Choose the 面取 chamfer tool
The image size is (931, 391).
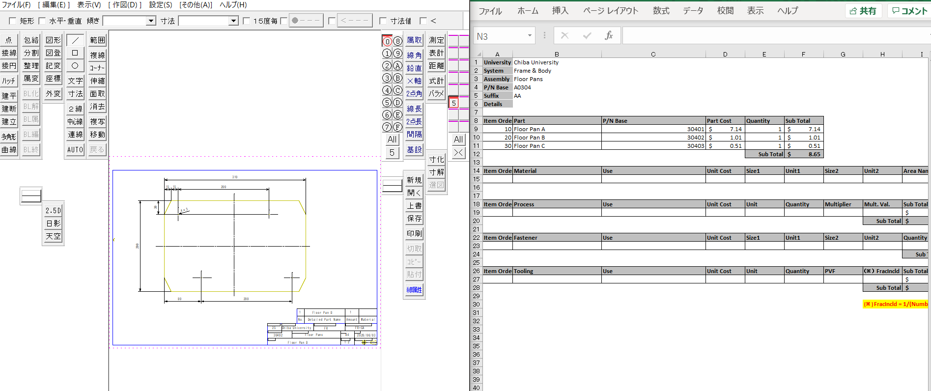[97, 93]
